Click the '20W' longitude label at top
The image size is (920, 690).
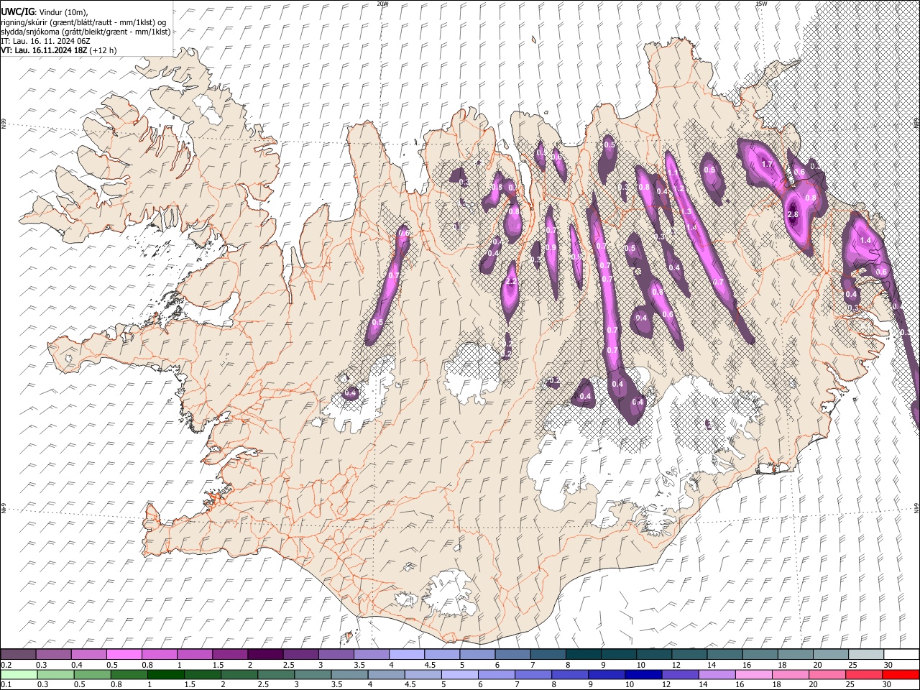[382, 4]
